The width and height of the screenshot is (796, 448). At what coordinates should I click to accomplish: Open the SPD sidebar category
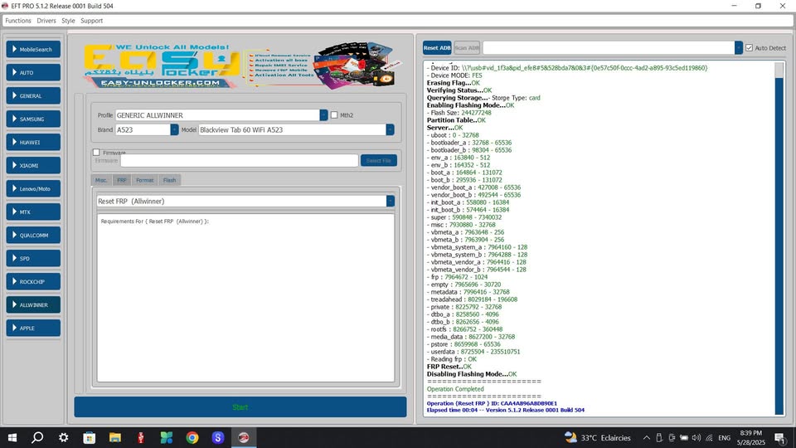click(x=33, y=258)
